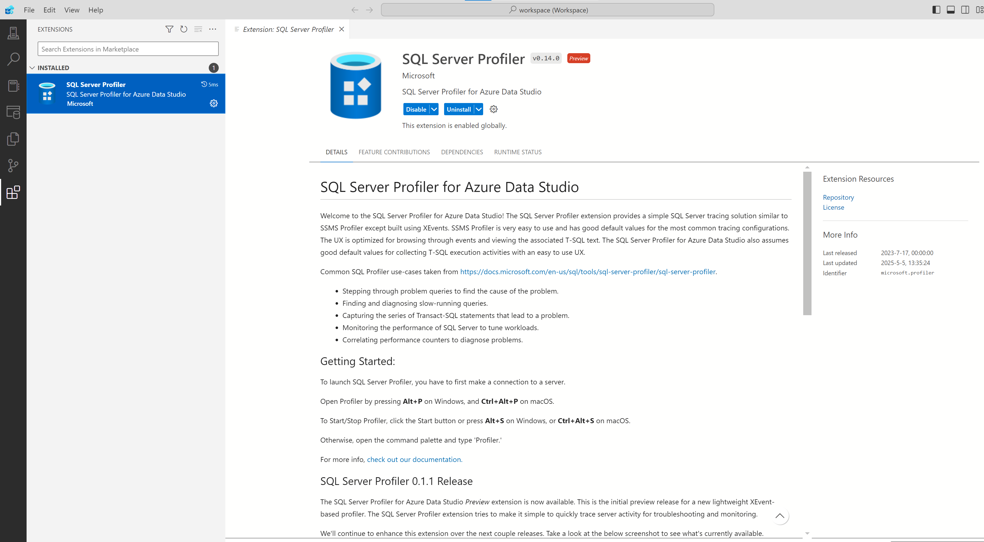The width and height of the screenshot is (984, 542).
Task: Click the scroll-to-top chevron button
Action: coord(780,516)
